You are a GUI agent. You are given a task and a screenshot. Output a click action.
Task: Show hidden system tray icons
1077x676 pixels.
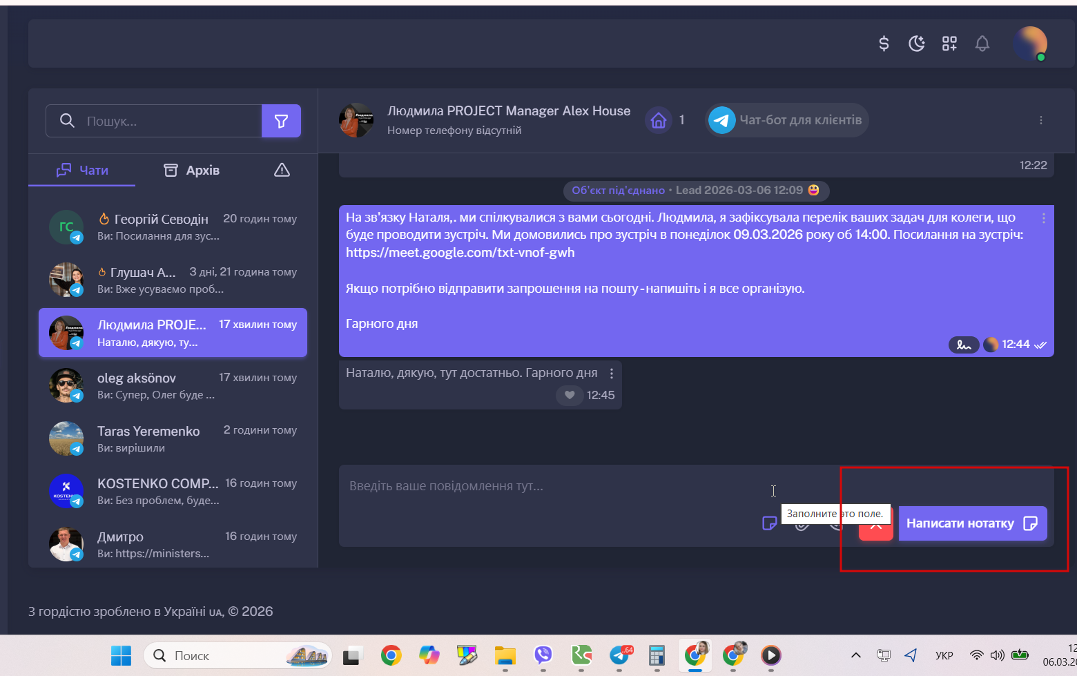(856, 655)
